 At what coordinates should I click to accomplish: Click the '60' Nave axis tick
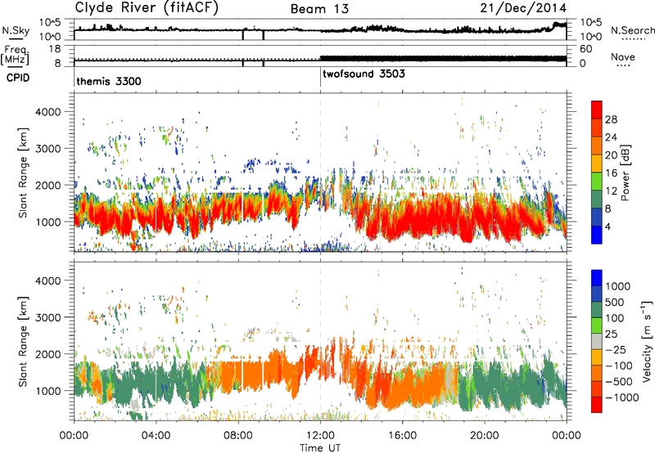[585, 49]
